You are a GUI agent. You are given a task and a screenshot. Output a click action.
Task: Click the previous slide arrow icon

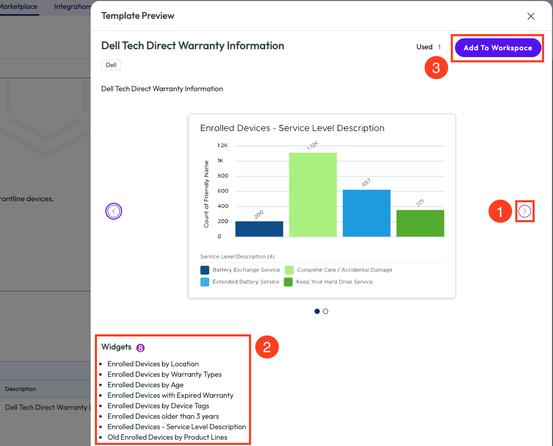114,211
